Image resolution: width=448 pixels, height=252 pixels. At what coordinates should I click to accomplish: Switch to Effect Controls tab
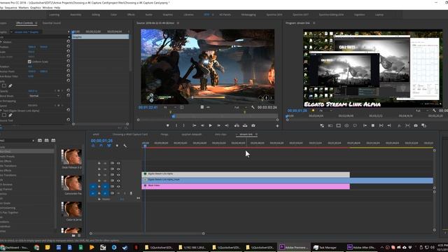[x=24, y=23]
